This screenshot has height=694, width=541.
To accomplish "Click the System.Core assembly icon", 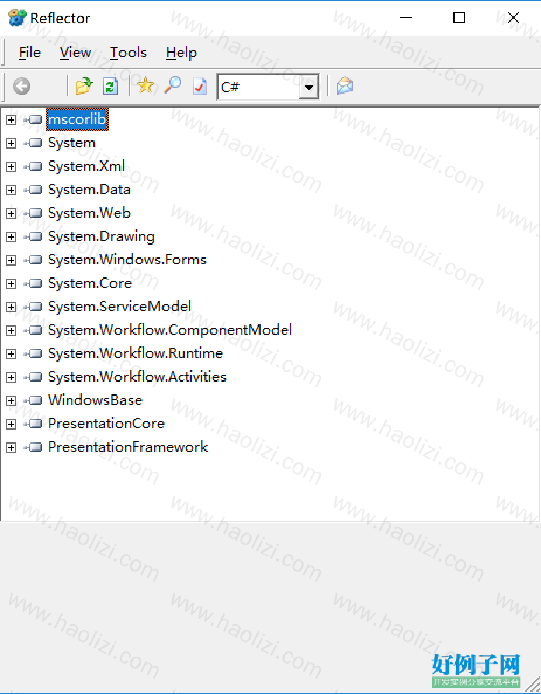I will (x=33, y=283).
